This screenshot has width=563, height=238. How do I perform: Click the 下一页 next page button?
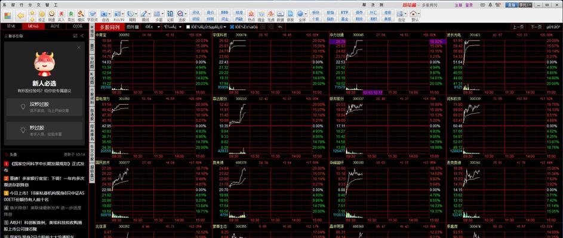[536, 27]
